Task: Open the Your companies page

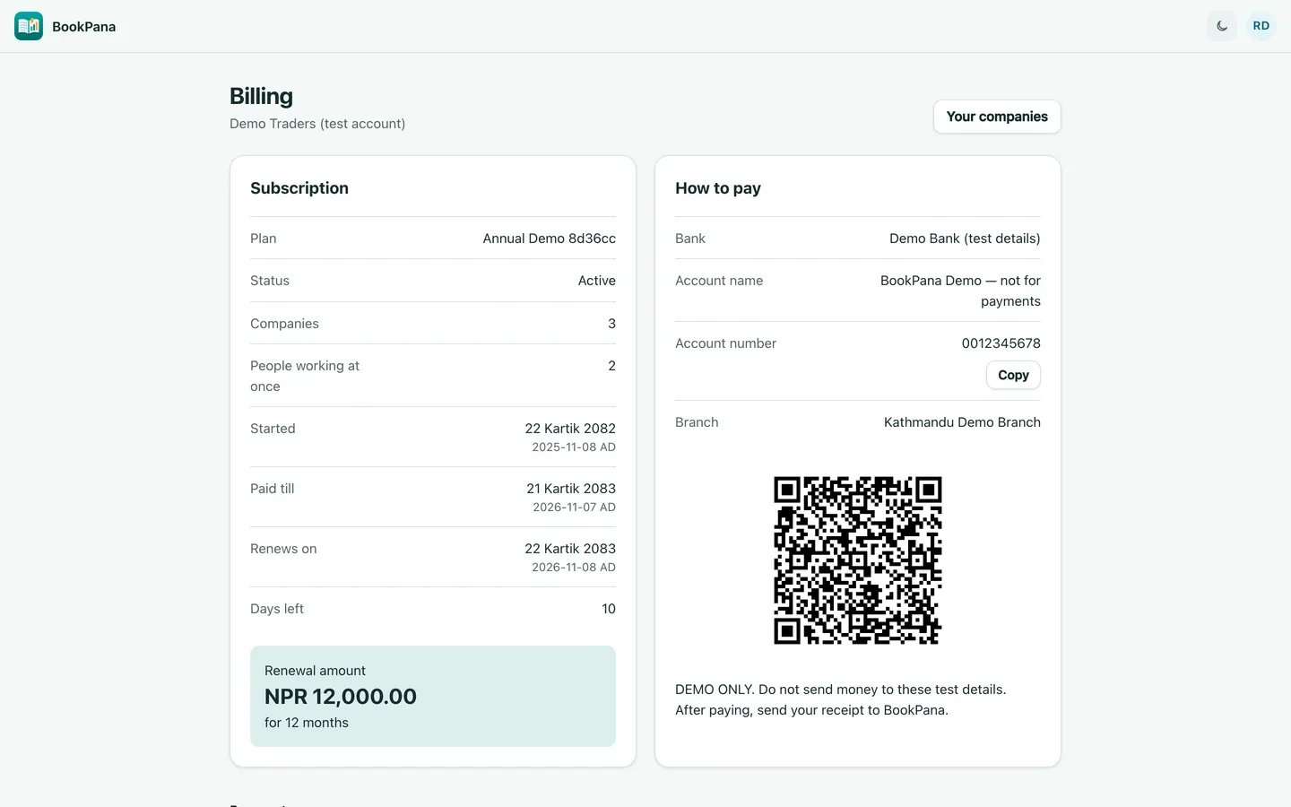Action: [x=997, y=117]
